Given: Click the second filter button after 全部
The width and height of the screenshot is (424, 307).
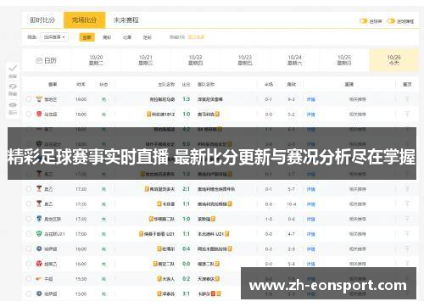Looking at the screenshot, I should pos(107,37).
